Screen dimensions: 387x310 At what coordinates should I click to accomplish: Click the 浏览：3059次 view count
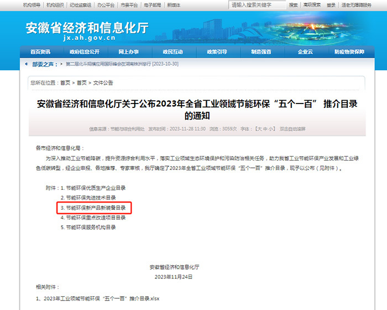[x=223, y=129]
